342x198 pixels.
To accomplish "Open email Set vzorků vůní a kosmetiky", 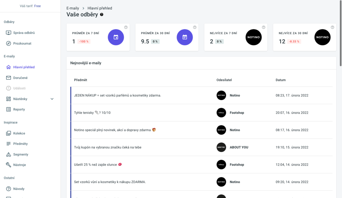I will pos(110,182).
